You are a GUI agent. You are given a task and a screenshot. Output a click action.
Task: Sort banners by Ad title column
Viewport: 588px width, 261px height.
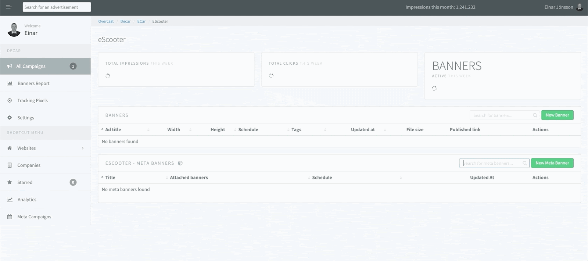(x=113, y=130)
